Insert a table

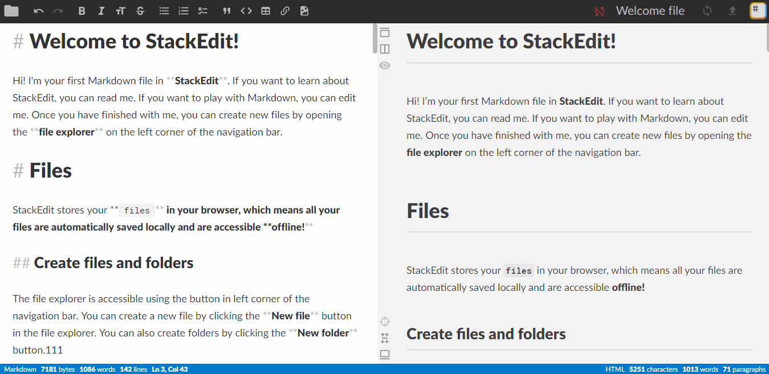[x=266, y=11]
